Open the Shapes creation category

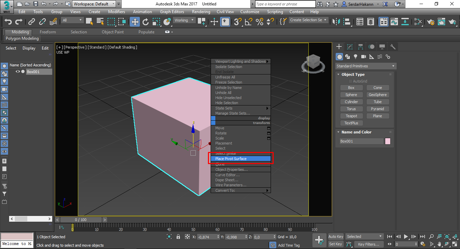347,57
